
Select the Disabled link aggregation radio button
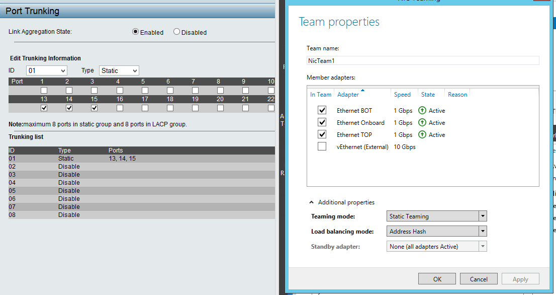[176, 32]
